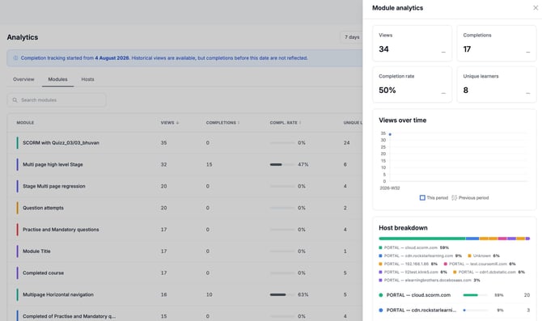Click the green segment of host breakdown bar
542x321 pixels.
(x=422, y=239)
